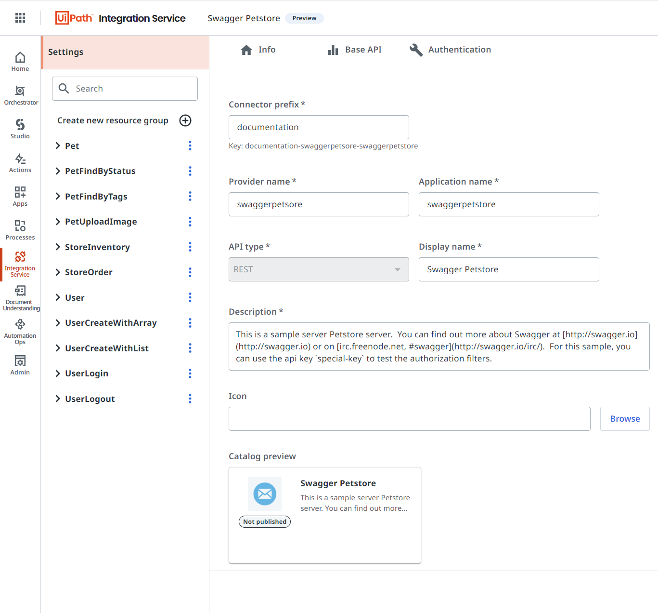Screen dimensions: 658x613
Task: Open Studio from sidebar
Action: 20,129
